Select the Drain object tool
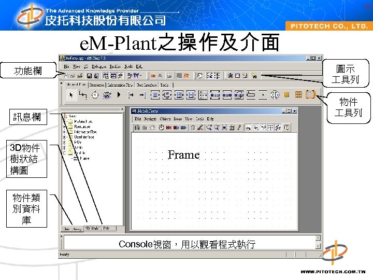373x280 pixels. (142, 95)
